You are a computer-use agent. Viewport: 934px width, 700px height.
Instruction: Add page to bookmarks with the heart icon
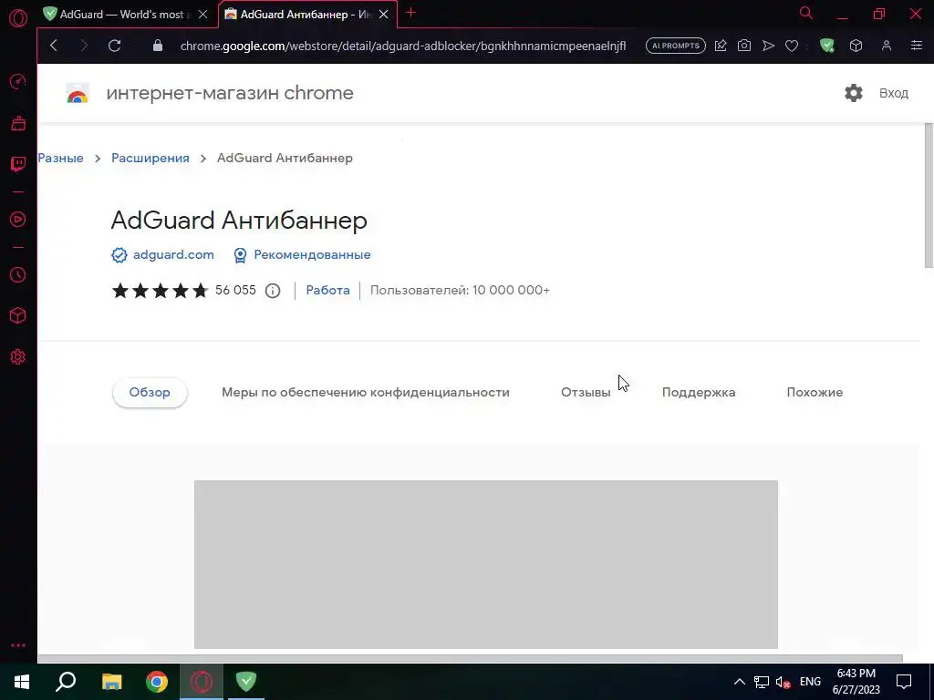[x=792, y=46]
